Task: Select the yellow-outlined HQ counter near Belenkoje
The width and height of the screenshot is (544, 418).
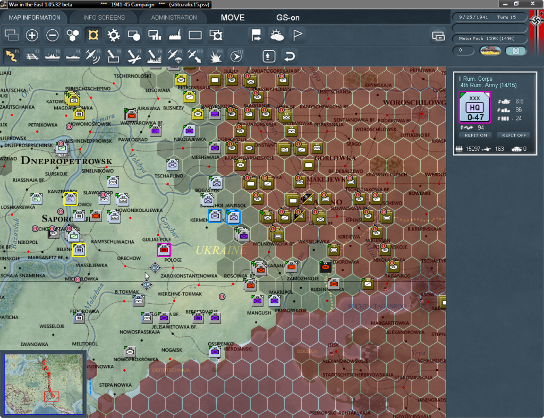Action: click(79, 250)
